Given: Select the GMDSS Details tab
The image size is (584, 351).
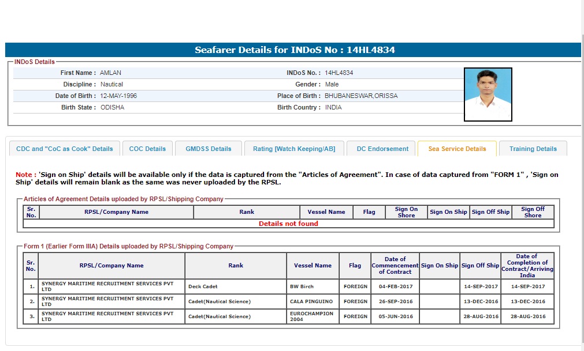Looking at the screenshot, I should coord(209,149).
